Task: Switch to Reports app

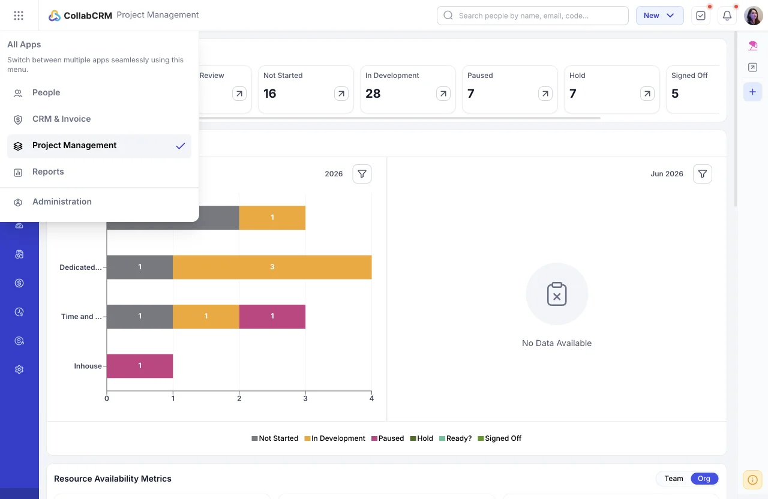Action: pyautogui.click(x=99, y=172)
